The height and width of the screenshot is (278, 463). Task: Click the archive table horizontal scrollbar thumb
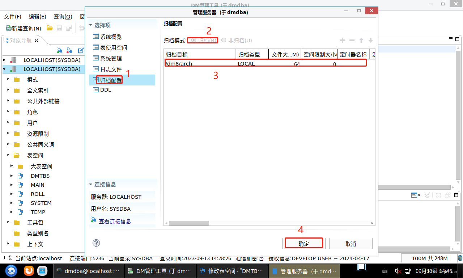(x=189, y=223)
